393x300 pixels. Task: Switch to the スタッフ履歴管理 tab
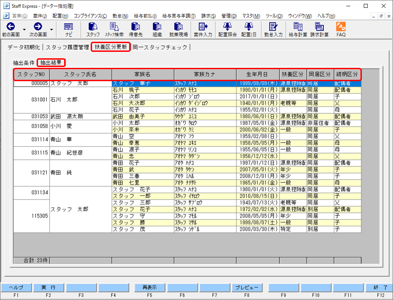[67, 47]
